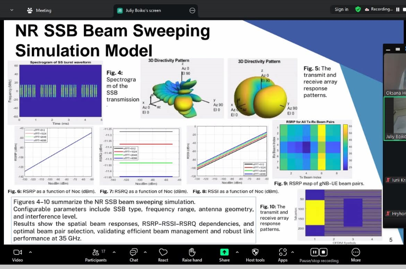Open the Chat panel

[x=134, y=252]
